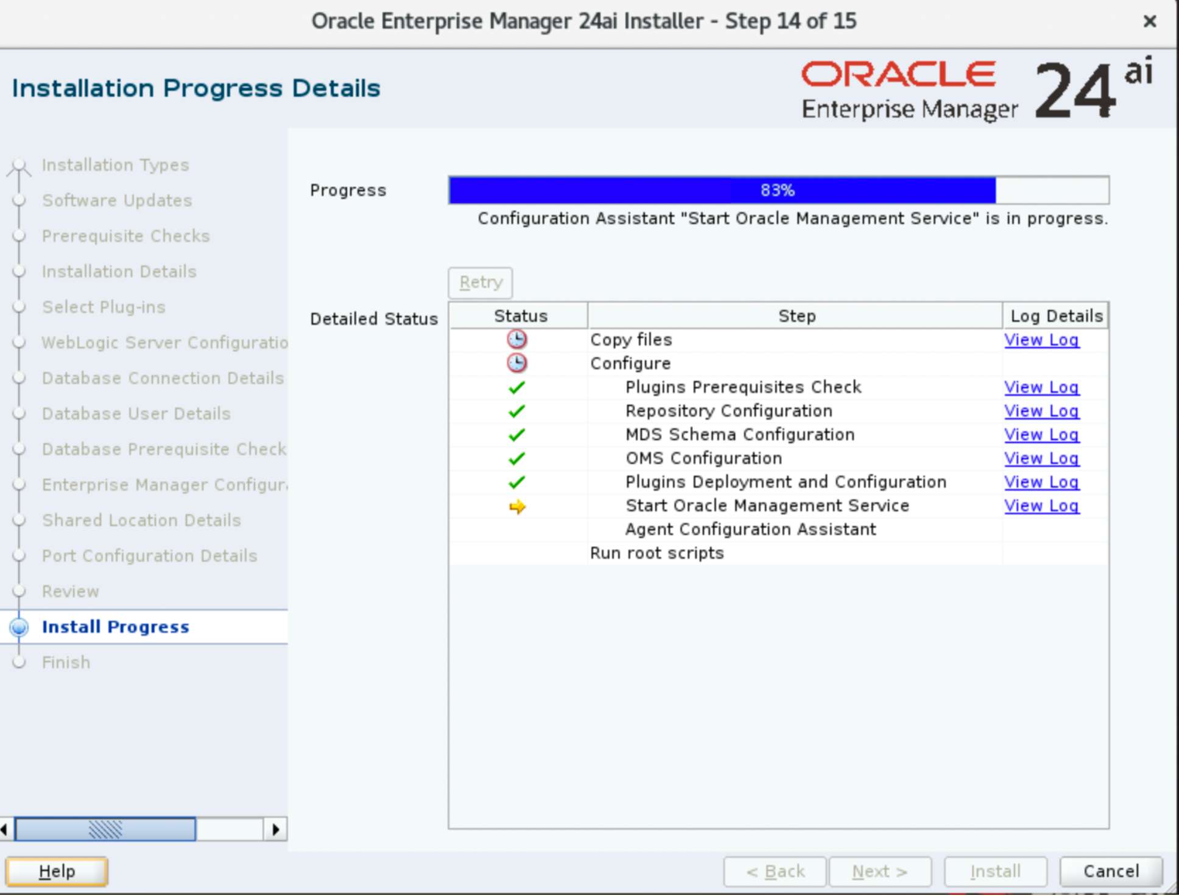Open View Log for Copy files
This screenshot has width=1179, height=896.
[1041, 340]
